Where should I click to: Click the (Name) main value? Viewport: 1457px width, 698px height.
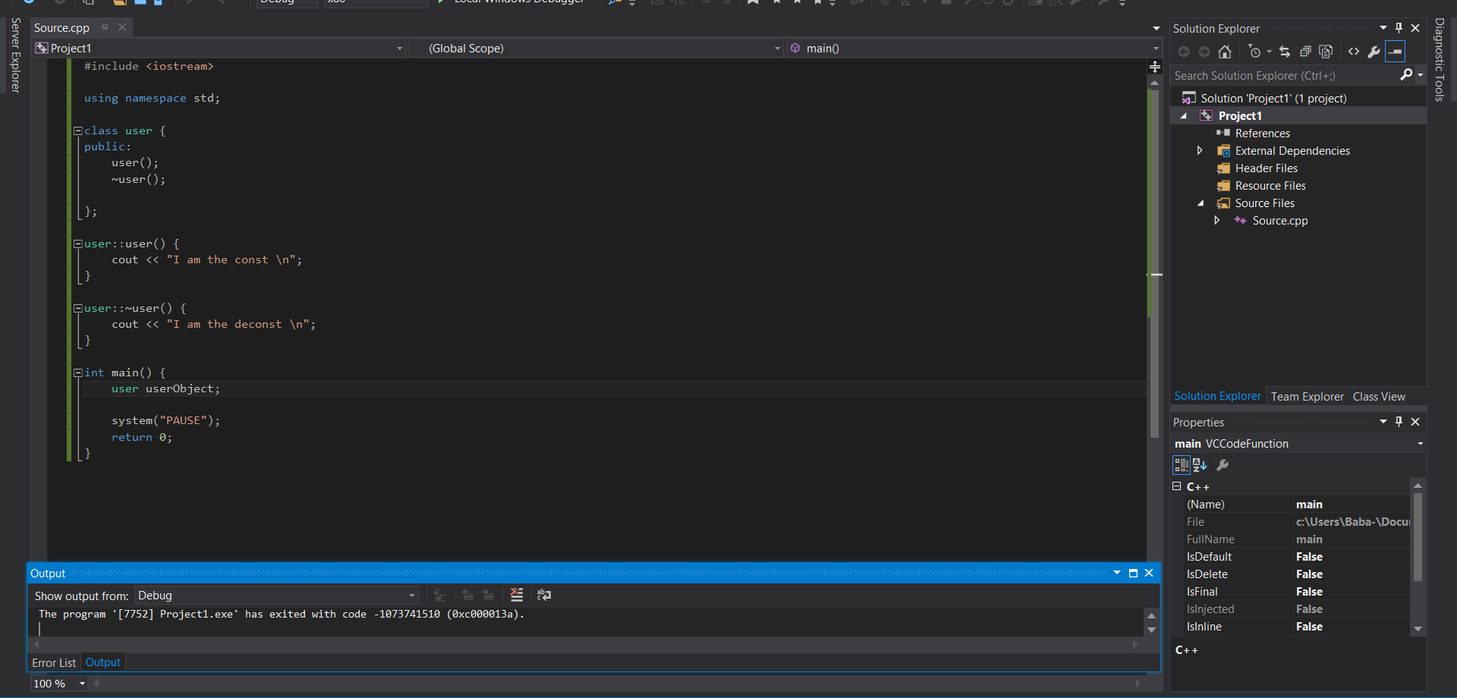[x=1309, y=505]
